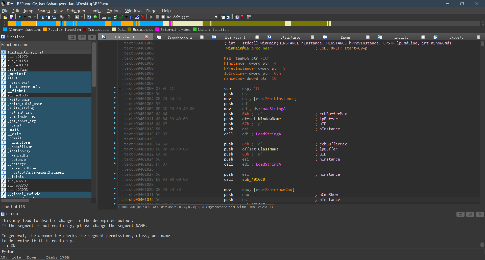Switch to the Pseudocode-A tab
The width and height of the screenshot is (485, 260).
180,37
